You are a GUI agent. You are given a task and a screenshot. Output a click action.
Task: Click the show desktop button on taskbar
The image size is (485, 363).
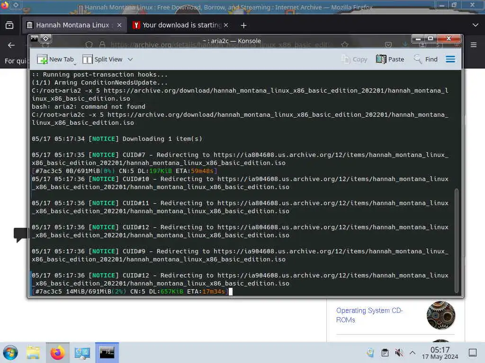[x=473, y=353]
